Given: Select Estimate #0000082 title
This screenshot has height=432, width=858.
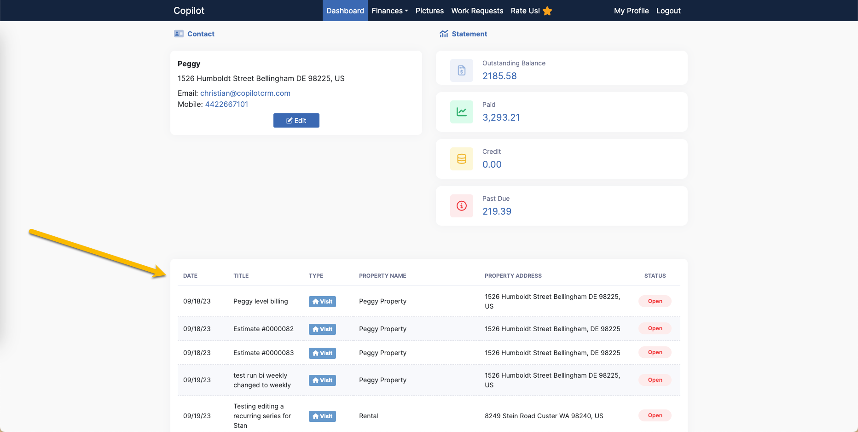Looking at the screenshot, I should 263,329.
